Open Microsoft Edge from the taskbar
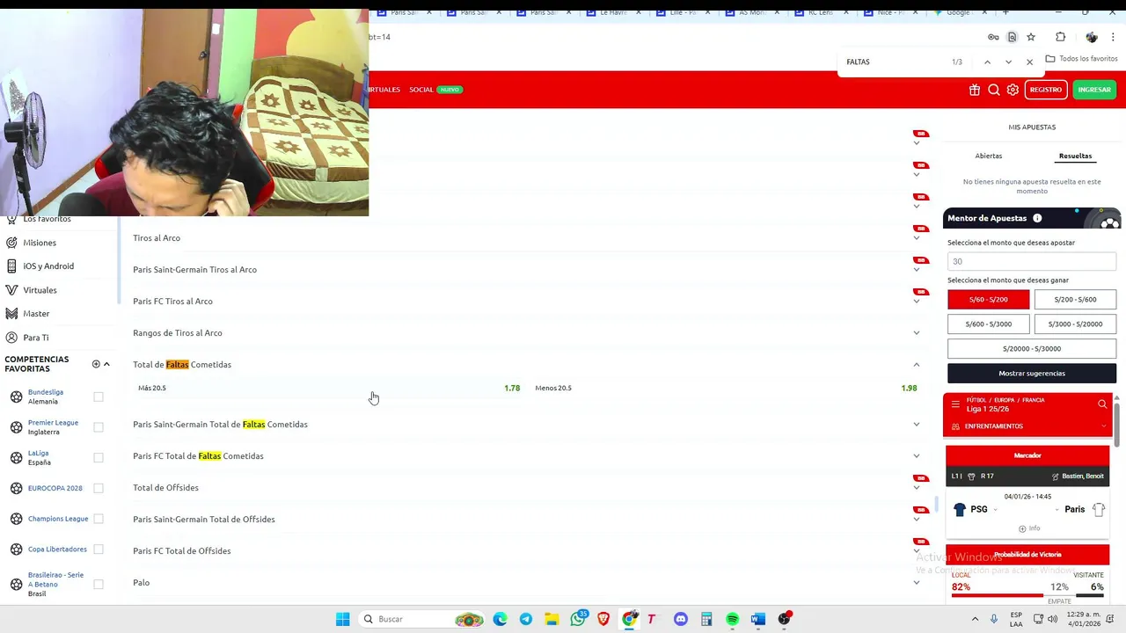Image resolution: width=1126 pixels, height=633 pixels. point(500,619)
